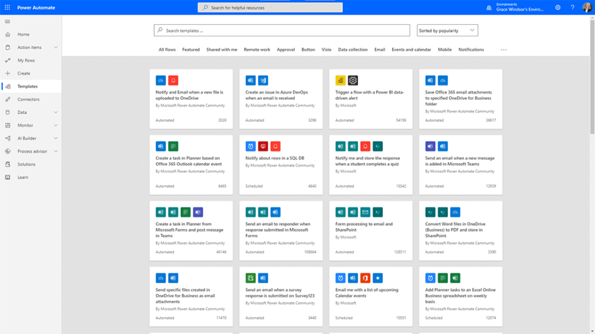Click the Power BI icon on template card
The width and height of the screenshot is (595, 334).
click(x=340, y=81)
